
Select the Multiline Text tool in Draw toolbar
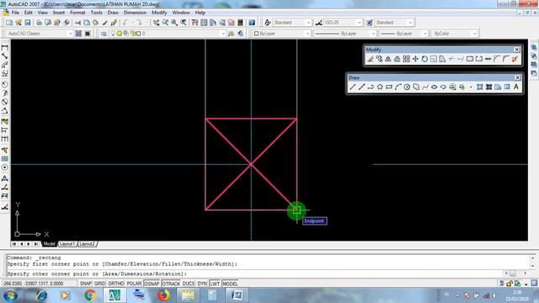[516, 88]
